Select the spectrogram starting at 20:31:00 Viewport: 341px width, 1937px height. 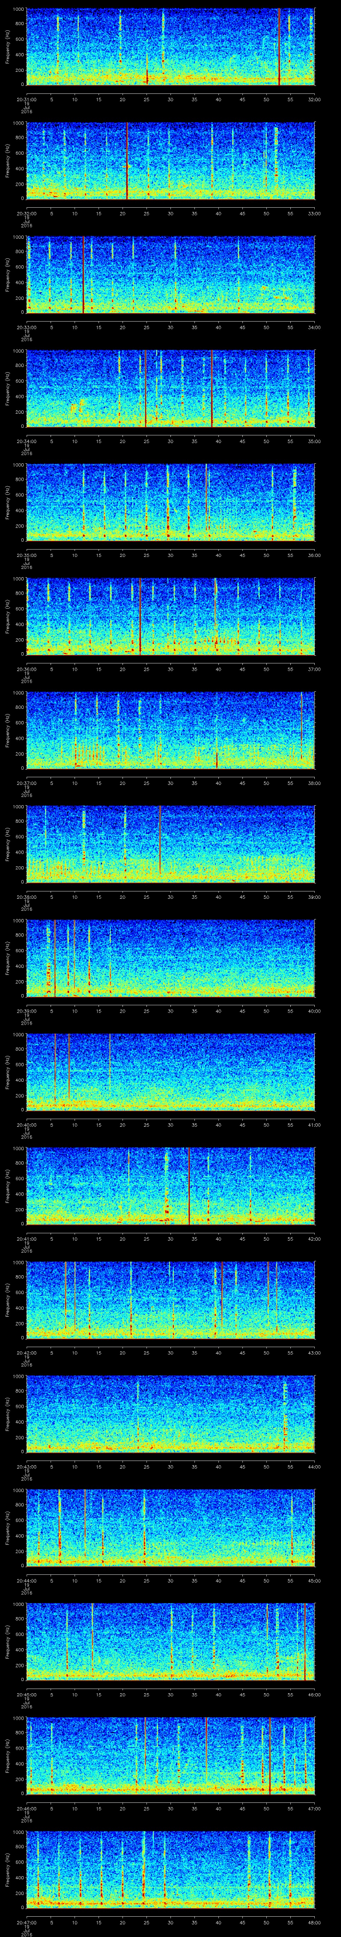171,47
